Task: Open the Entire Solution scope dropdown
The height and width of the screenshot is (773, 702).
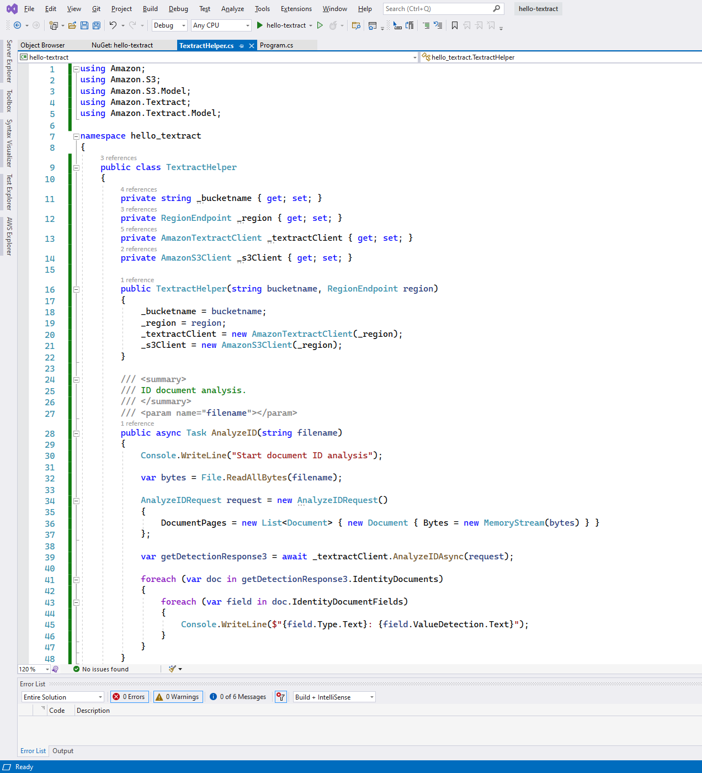Action: tap(63, 697)
